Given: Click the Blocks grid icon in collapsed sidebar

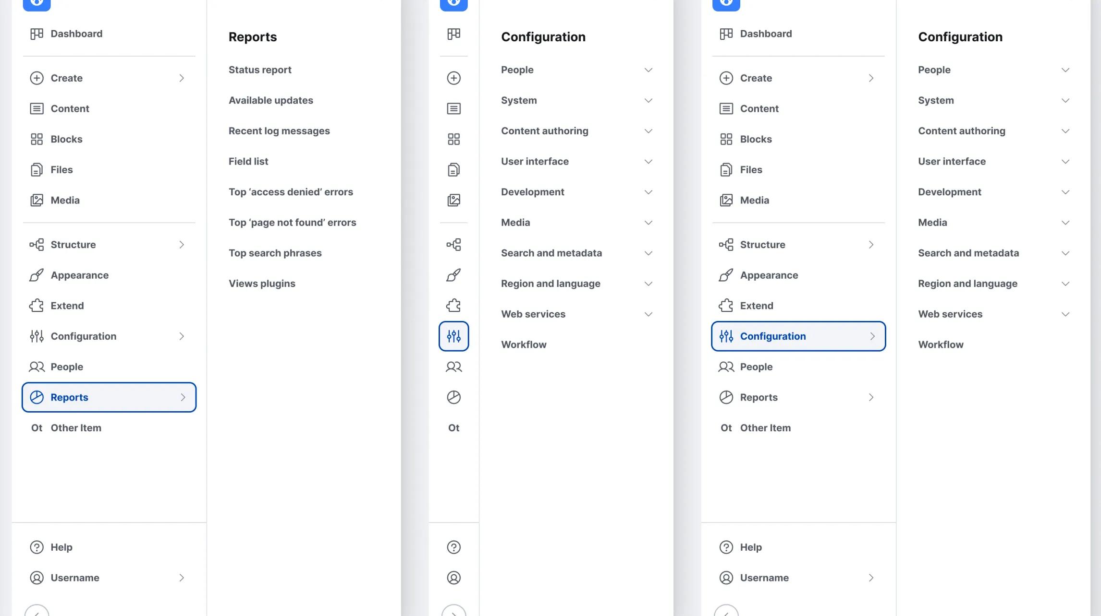Looking at the screenshot, I should [x=453, y=139].
